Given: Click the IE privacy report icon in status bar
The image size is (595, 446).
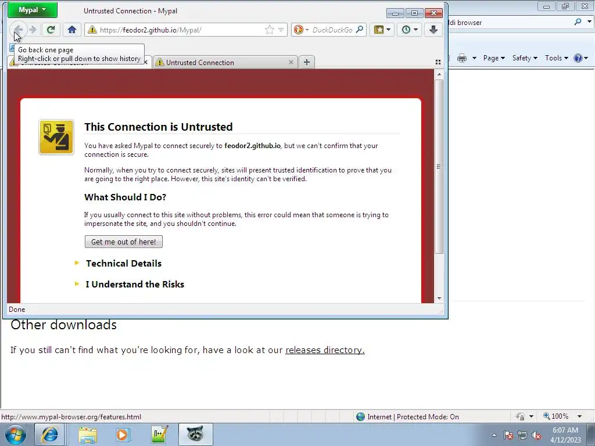Looking at the screenshot, I should [x=520, y=416].
